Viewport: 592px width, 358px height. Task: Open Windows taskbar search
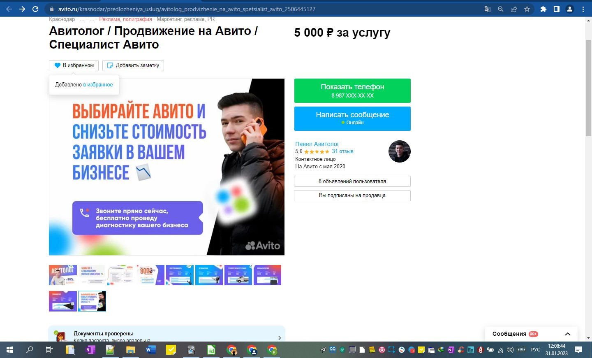(x=30, y=350)
